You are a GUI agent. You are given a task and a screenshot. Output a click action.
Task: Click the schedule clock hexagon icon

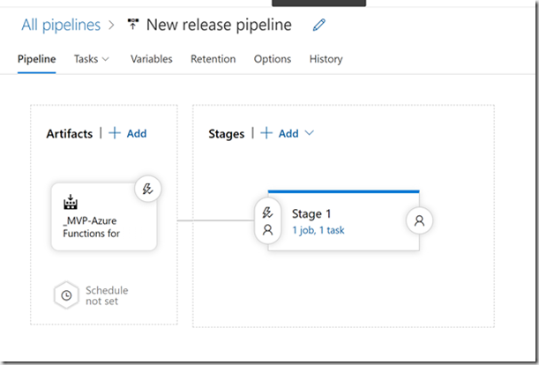pos(66,295)
